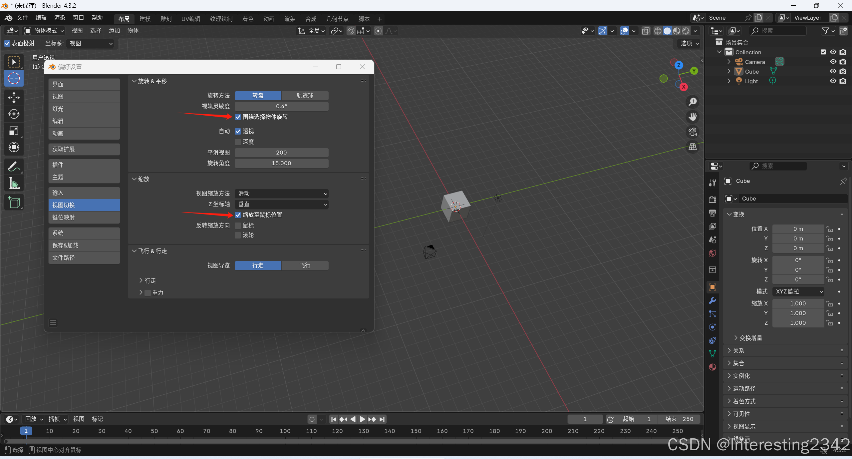Open the 视图缩放方法 dropdown
The image size is (852, 459).
(x=282, y=194)
